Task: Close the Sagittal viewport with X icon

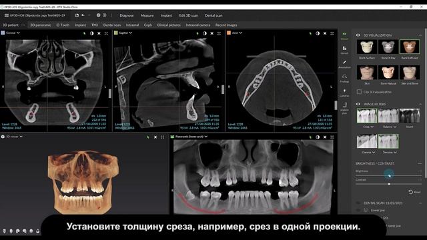Action: pos(212,33)
